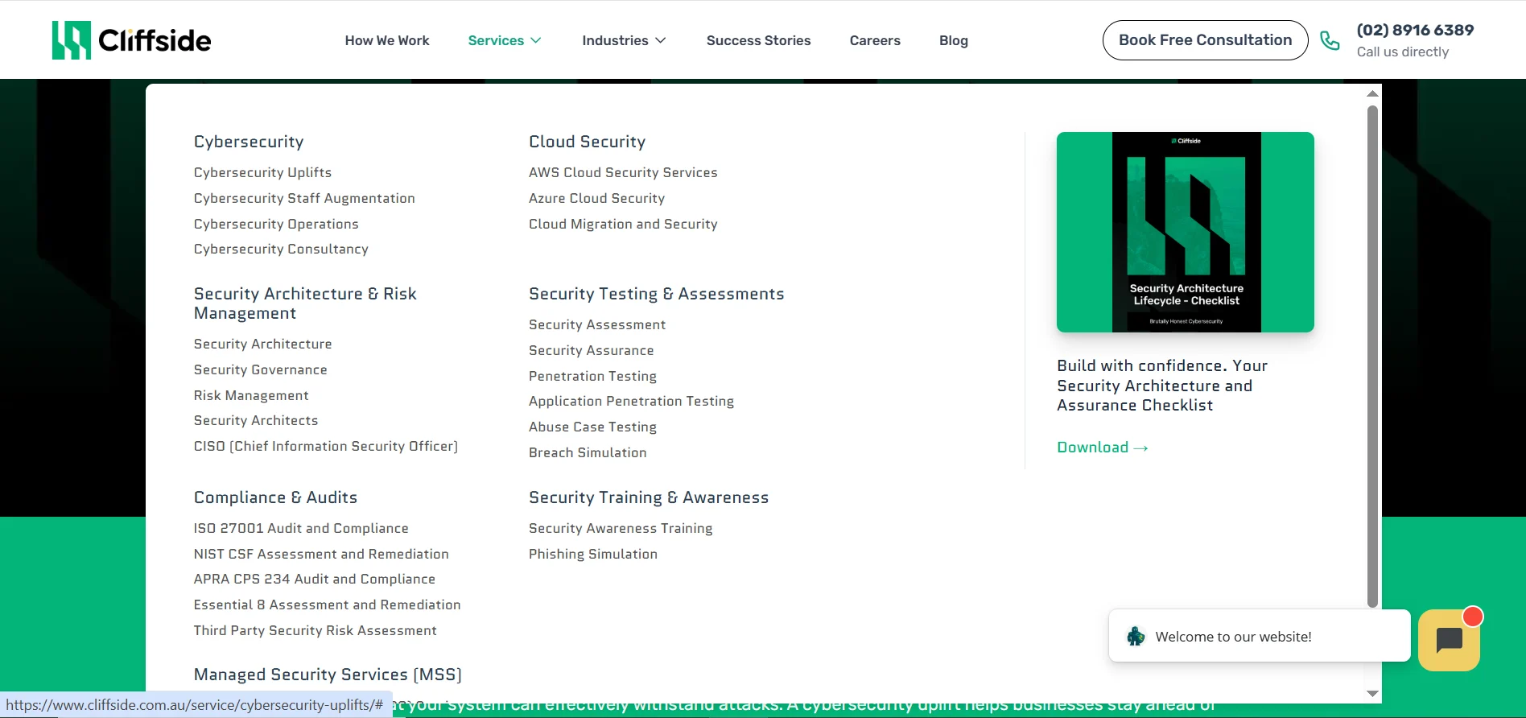The width and height of the screenshot is (1526, 718).
Task: Click the Cliffside logo icon
Action: tap(71, 40)
